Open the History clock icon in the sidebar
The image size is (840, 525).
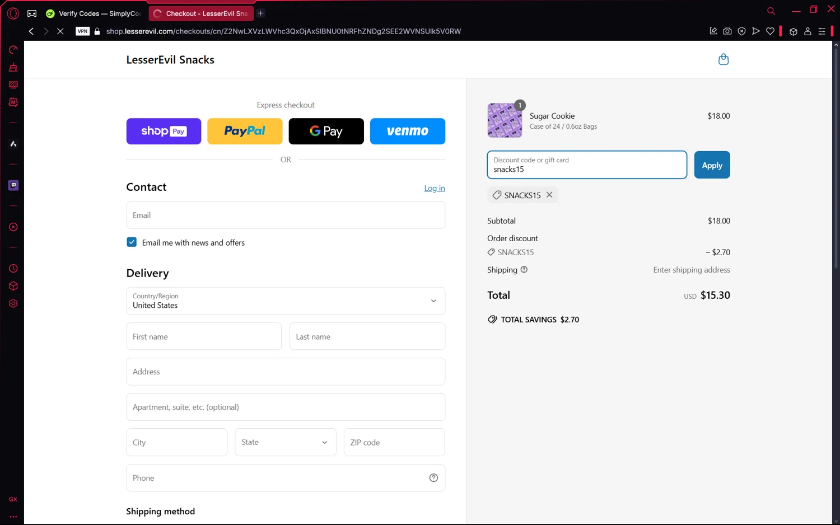coord(13,269)
